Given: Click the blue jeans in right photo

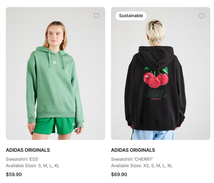Looking at the screenshot, I should [153, 135].
